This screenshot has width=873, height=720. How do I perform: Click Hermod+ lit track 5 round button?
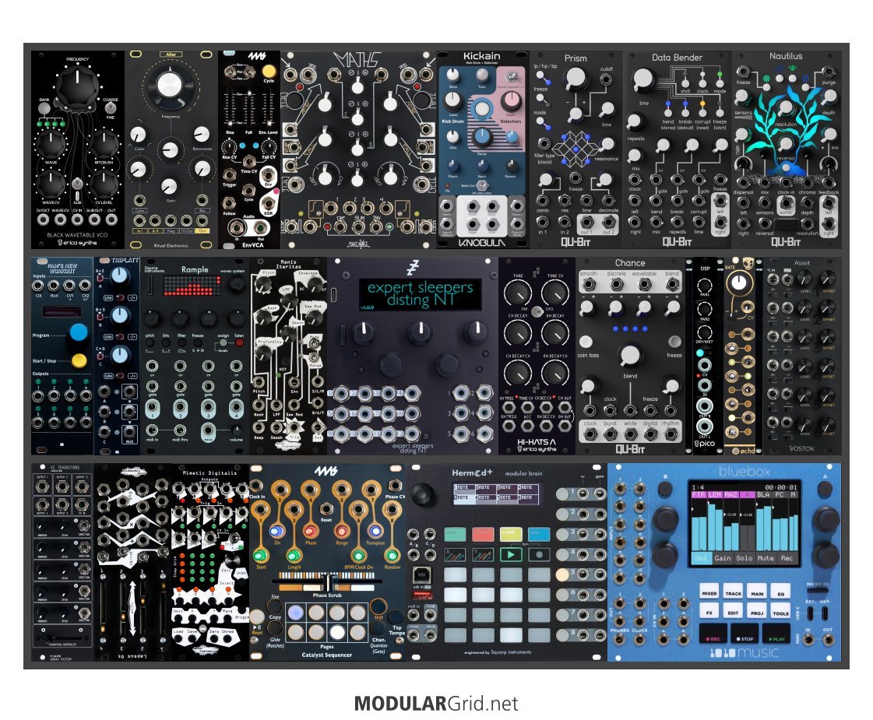pyautogui.click(x=562, y=574)
